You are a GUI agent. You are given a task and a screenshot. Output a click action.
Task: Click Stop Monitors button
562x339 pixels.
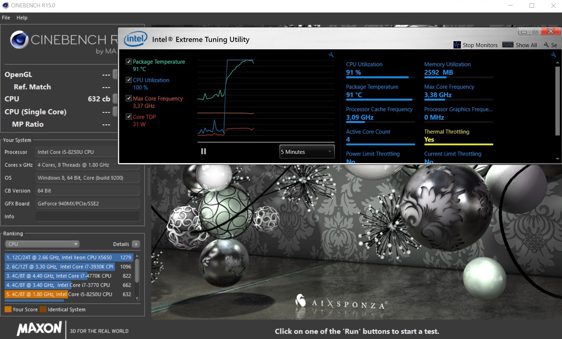[x=476, y=45]
